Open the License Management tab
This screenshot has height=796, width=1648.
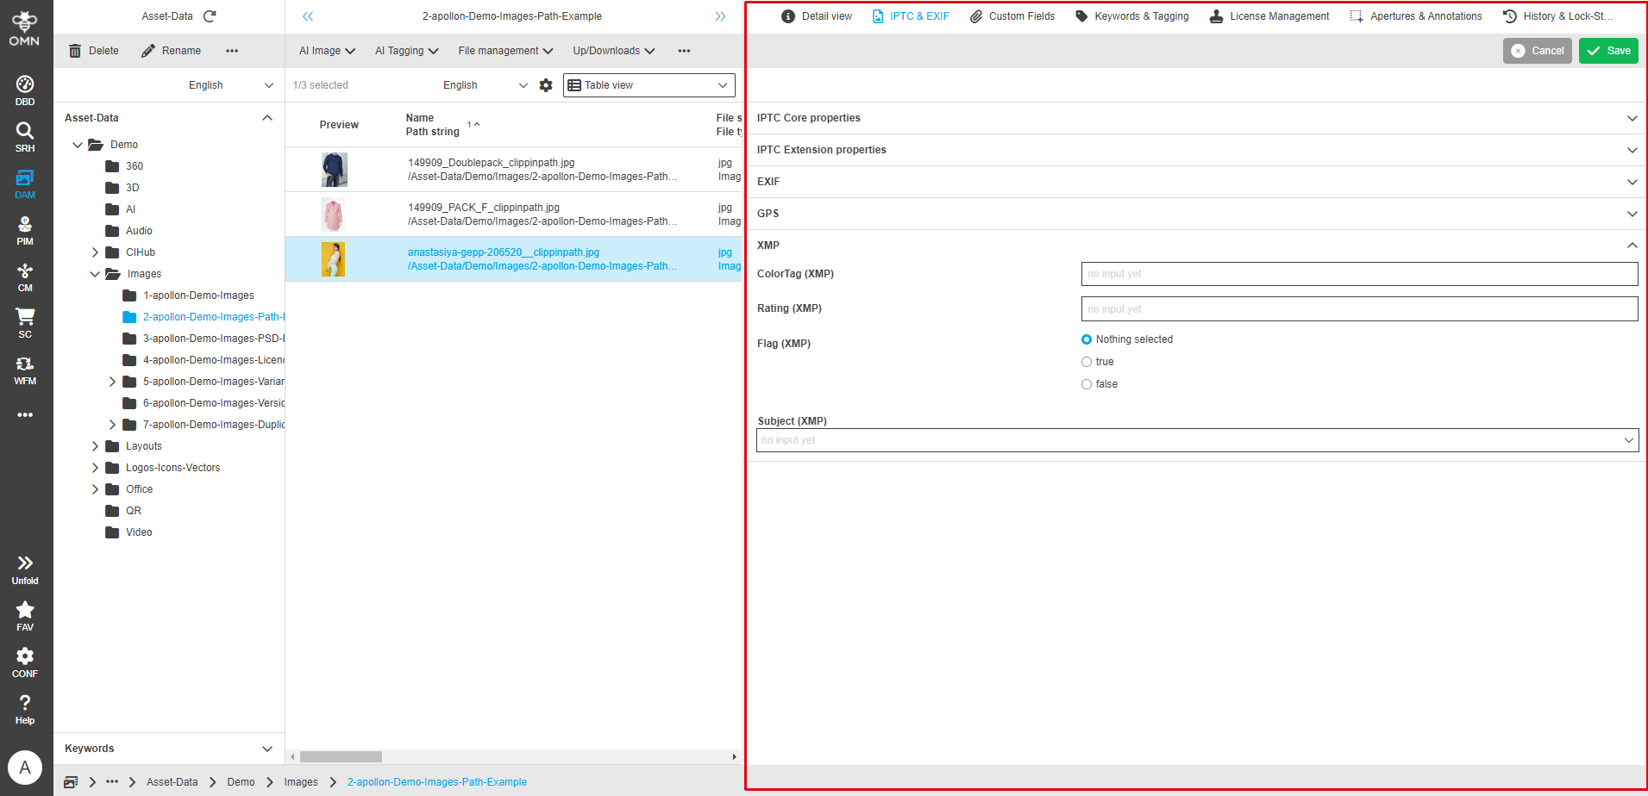point(1269,16)
